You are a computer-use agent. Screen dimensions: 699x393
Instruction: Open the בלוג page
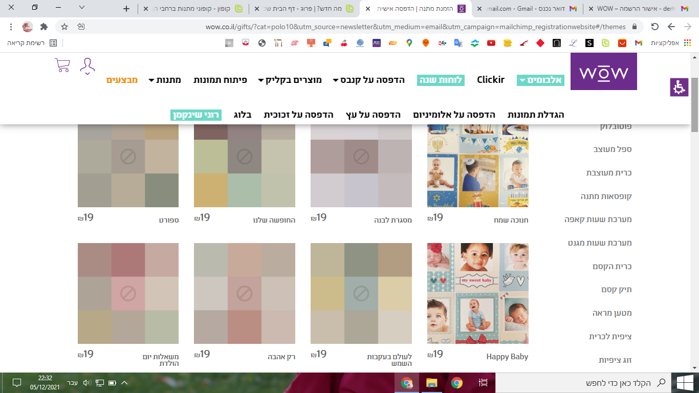tap(243, 115)
